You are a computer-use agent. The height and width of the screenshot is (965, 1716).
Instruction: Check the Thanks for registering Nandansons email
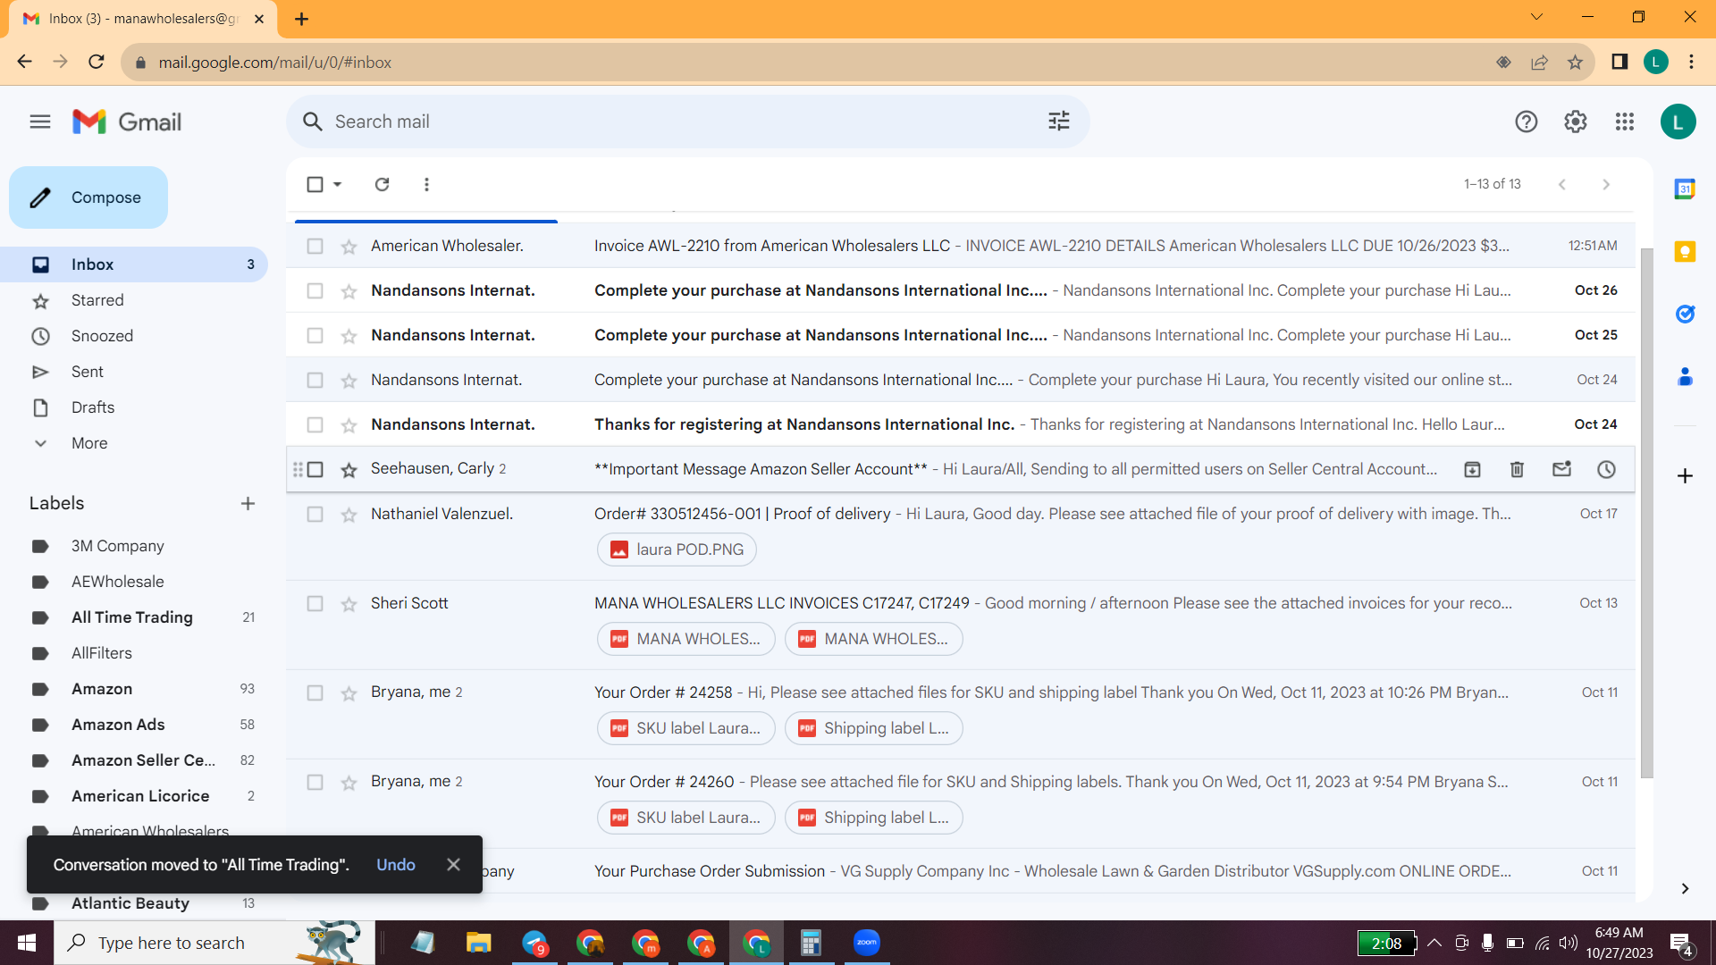click(315, 424)
